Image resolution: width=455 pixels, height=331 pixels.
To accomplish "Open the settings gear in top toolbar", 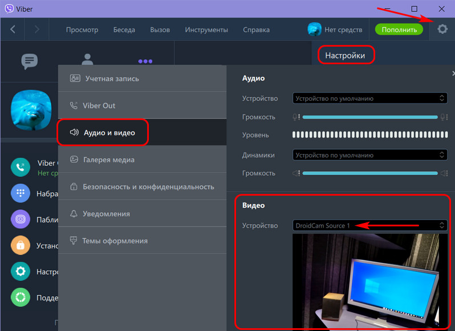I will pyautogui.click(x=442, y=29).
